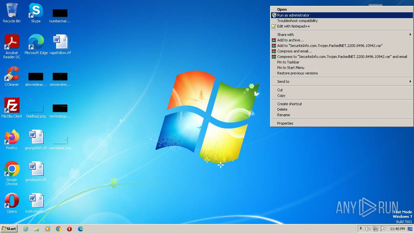Viewport: 414px width, 233px height.
Task: Choose Pin to Taskbar
Action: tap(342, 62)
